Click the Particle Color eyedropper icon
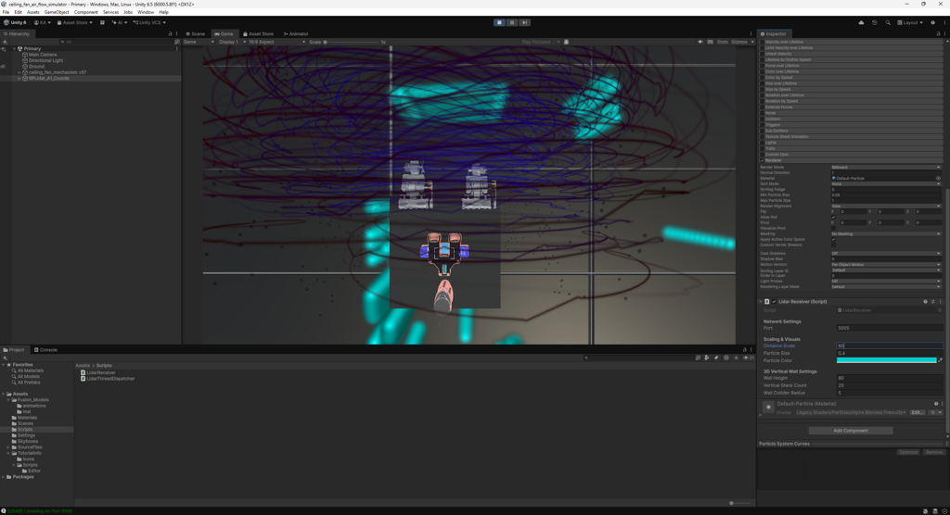Image resolution: width=950 pixels, height=515 pixels. click(x=941, y=360)
